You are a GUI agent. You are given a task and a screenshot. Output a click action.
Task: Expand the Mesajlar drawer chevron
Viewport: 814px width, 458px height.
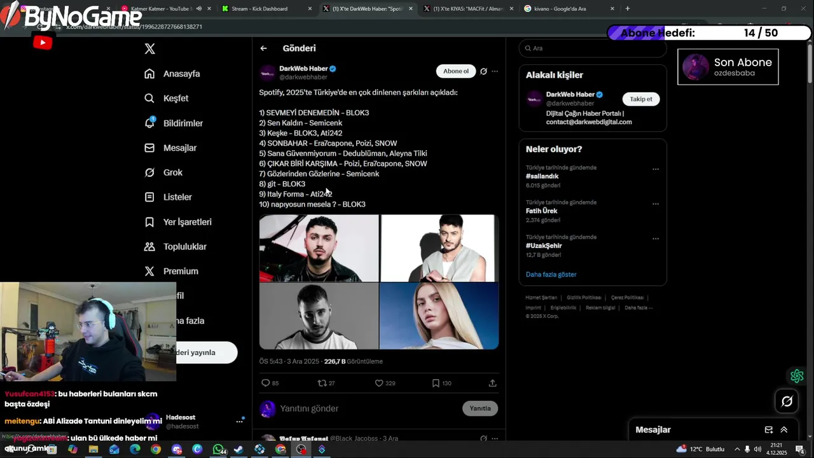coord(784,430)
